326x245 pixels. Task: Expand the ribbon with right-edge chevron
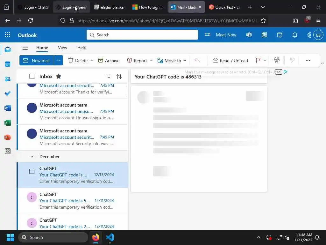pyautogui.click(x=322, y=63)
